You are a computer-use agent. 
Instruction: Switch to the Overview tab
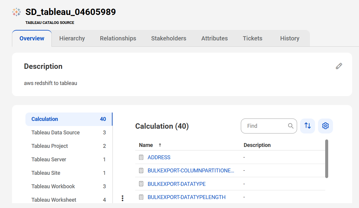point(32,38)
